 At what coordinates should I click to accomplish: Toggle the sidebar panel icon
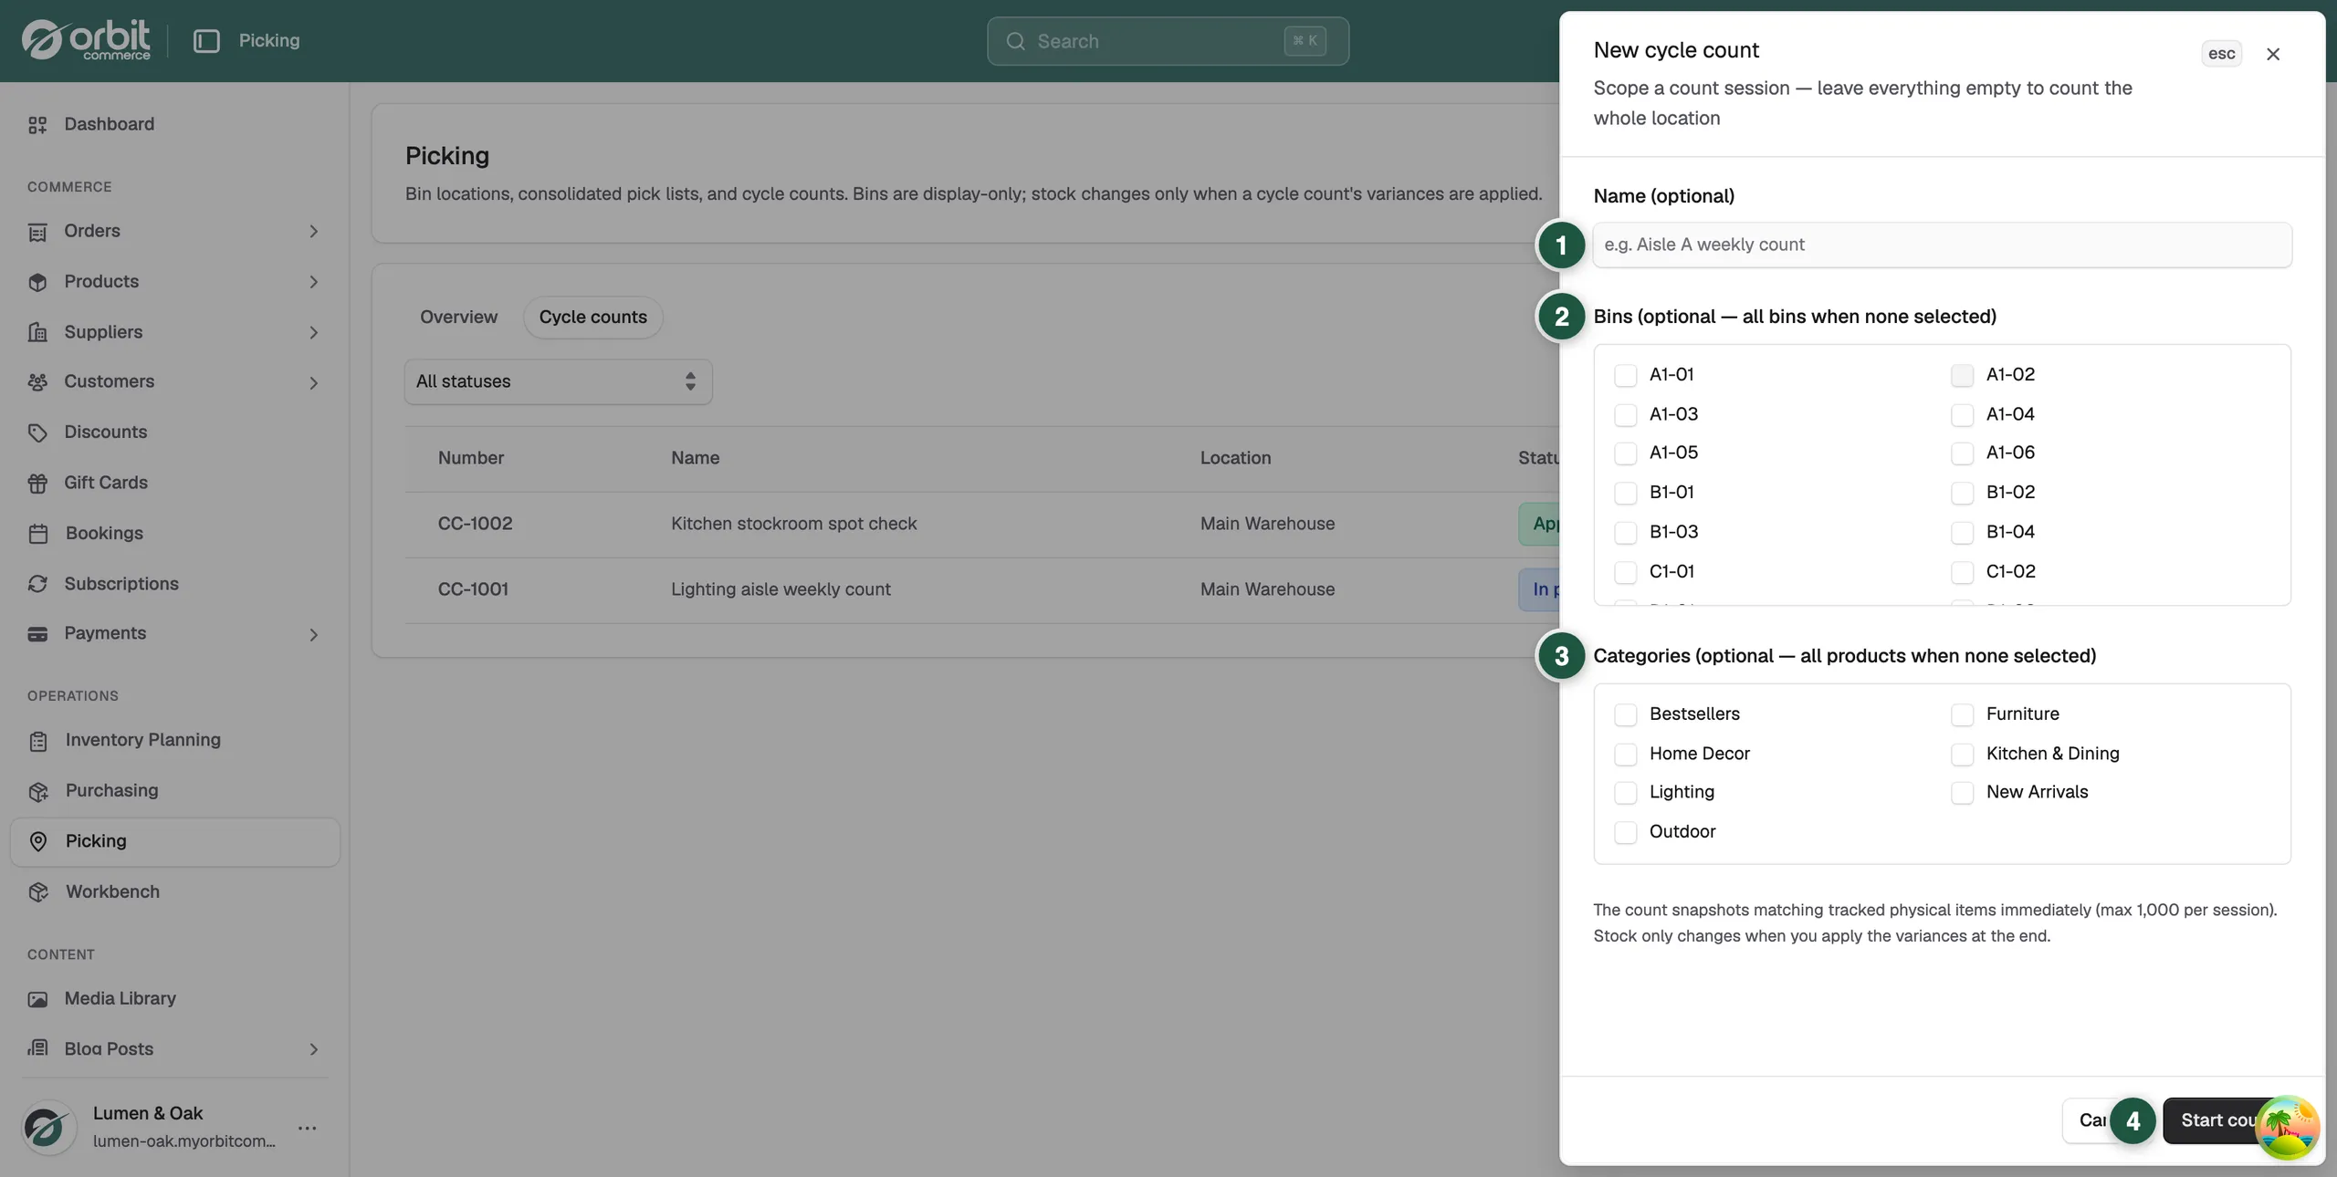(207, 41)
